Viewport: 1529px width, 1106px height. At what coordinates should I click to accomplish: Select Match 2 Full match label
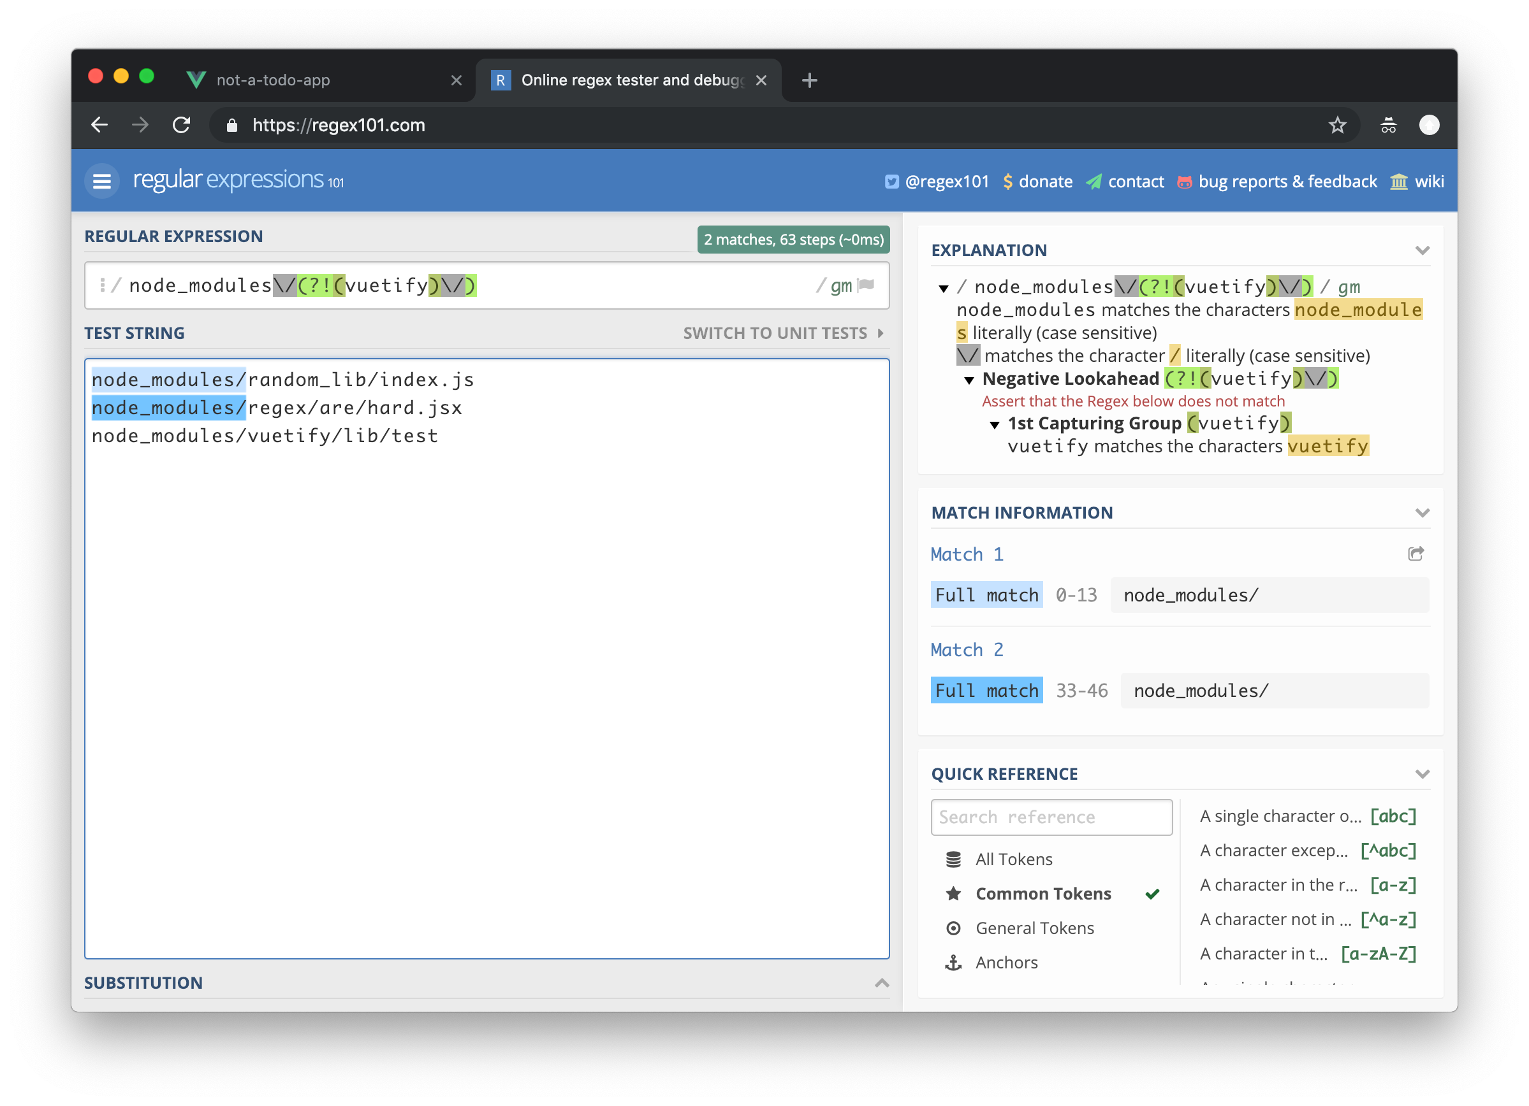(x=986, y=690)
